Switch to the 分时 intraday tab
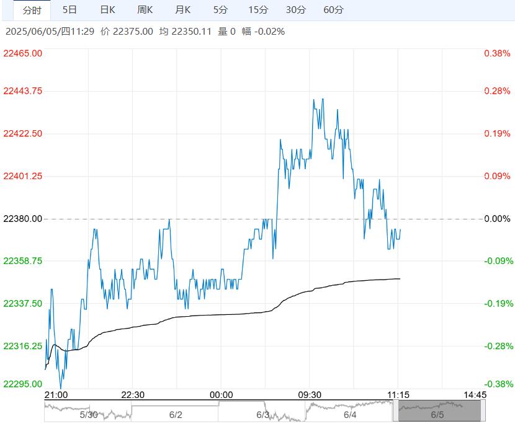 click(x=32, y=10)
